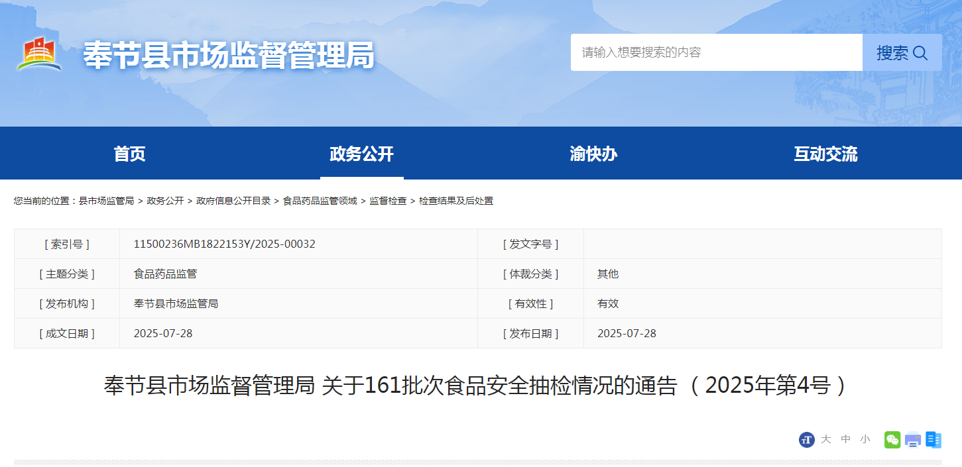Click the [ 发文字号 ] label cell
The image size is (962, 467).
530,244
